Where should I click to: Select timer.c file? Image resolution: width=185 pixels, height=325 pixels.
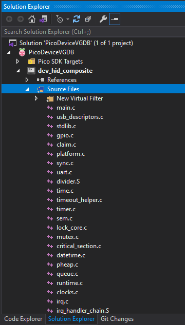[x=66, y=209]
